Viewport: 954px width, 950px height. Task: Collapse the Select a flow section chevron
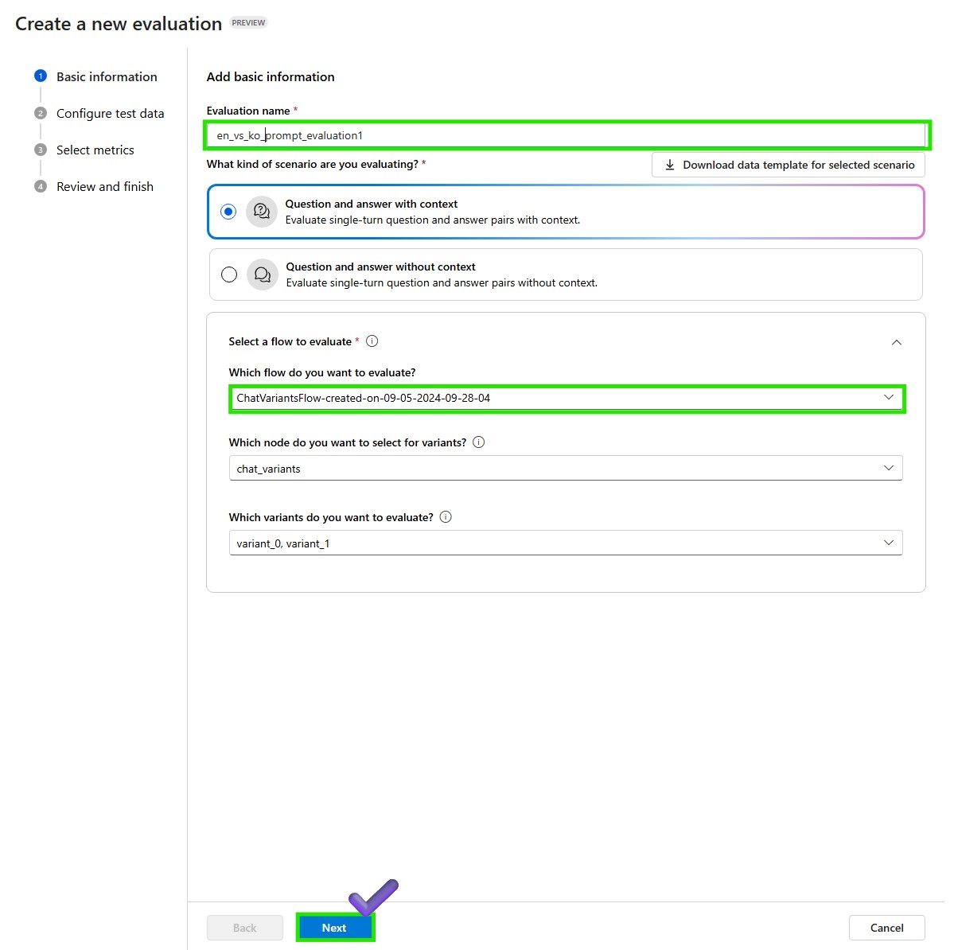click(x=896, y=343)
